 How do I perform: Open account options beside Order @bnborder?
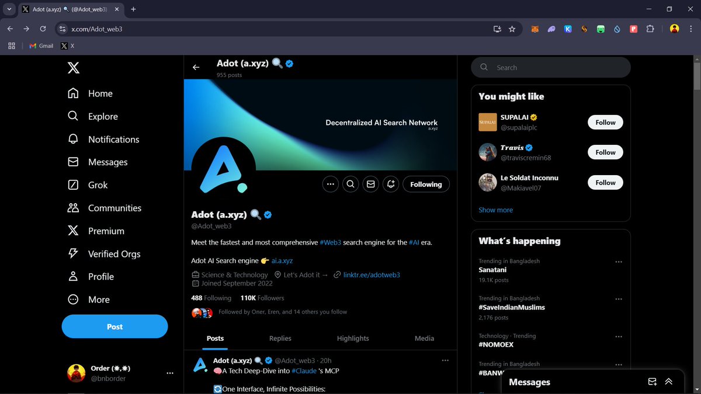170,373
